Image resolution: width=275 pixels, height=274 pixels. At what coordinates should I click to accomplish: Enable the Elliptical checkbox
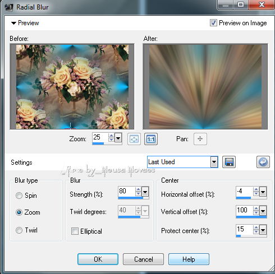75,231
